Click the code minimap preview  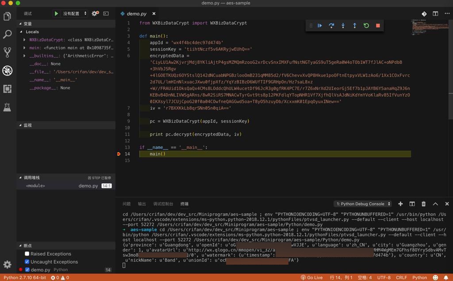click(424, 26)
